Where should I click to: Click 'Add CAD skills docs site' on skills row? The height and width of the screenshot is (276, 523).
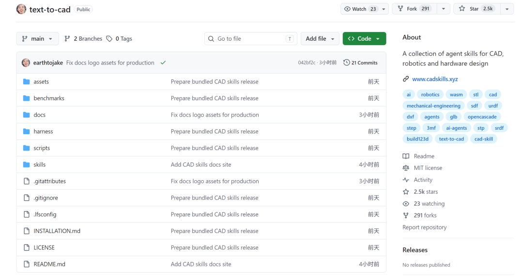(201, 165)
